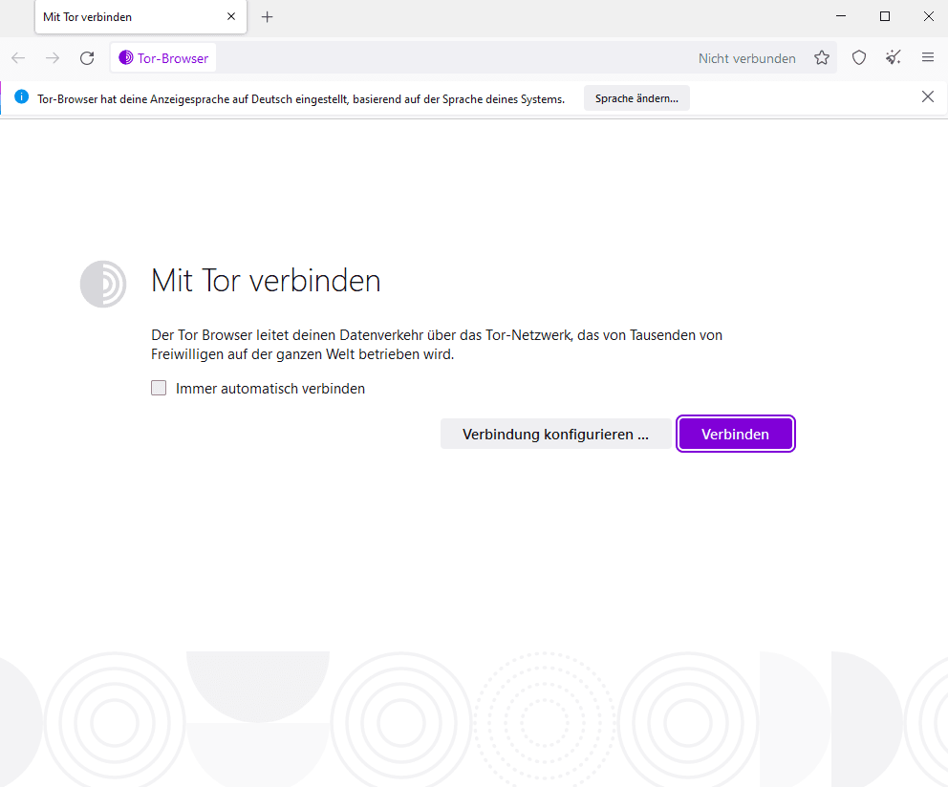
Task: Open a new tab with plus button
Action: (x=268, y=17)
